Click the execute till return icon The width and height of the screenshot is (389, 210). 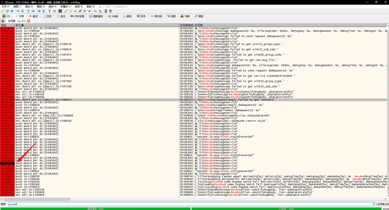click(49, 11)
